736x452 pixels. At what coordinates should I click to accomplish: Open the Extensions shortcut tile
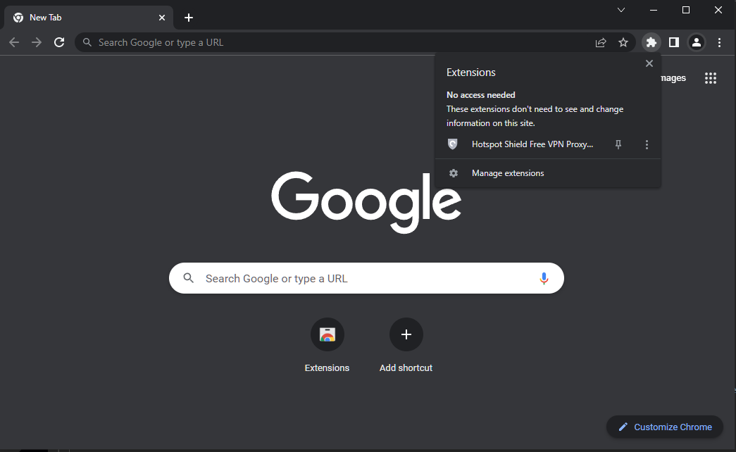[328, 345]
